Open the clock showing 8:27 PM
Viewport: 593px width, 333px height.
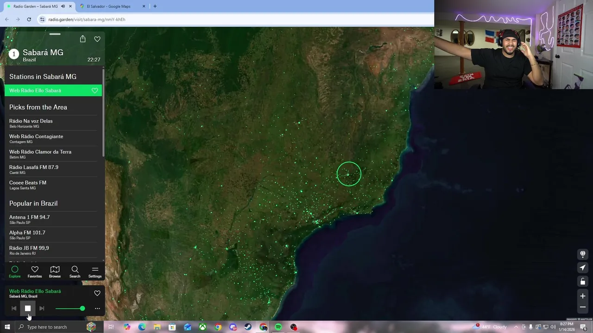[x=567, y=327]
